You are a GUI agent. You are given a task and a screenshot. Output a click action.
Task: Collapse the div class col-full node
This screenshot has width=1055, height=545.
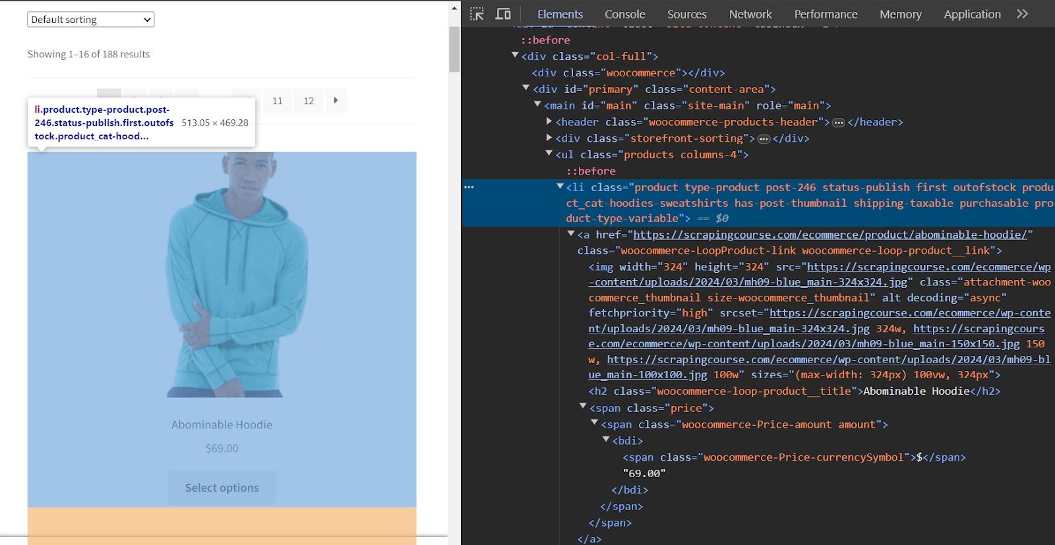coord(515,55)
